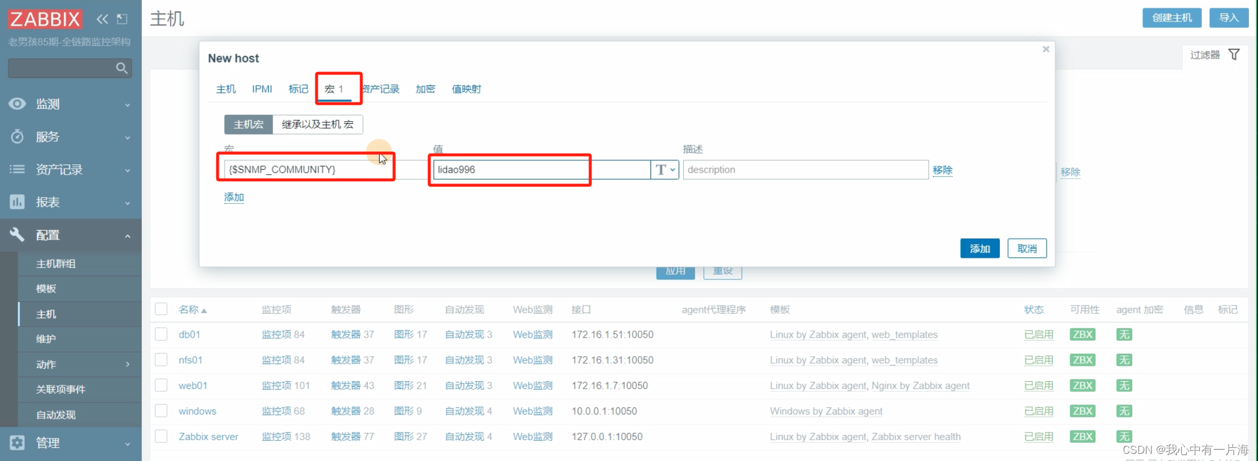Image resolution: width=1258 pixels, height=461 pixels.
Task: Click the gear icon for 管理
Action: pyautogui.click(x=17, y=443)
